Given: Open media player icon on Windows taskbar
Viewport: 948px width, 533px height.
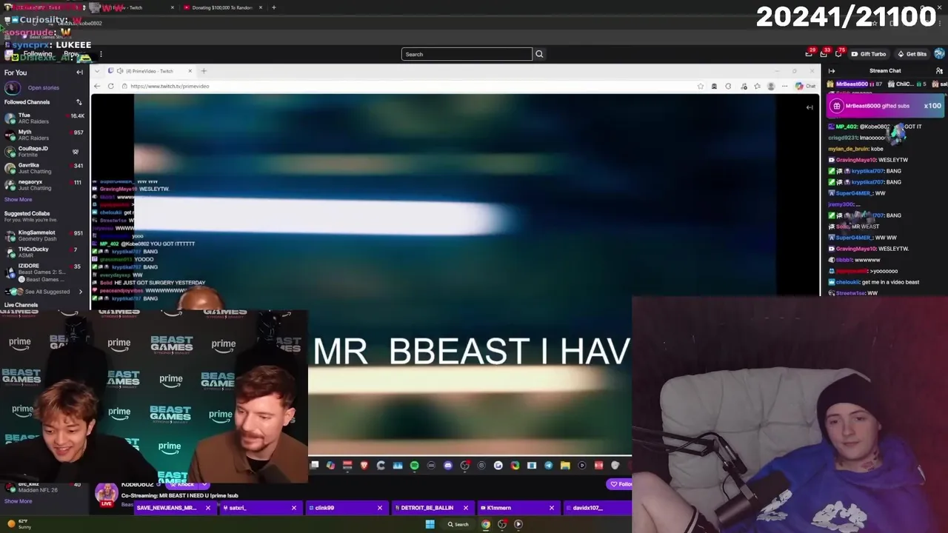Looking at the screenshot, I should [x=518, y=524].
